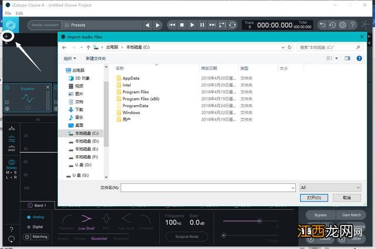Screen dimensions: 375x249
Task: Toggle Band 1 power button
Action: click(30, 206)
